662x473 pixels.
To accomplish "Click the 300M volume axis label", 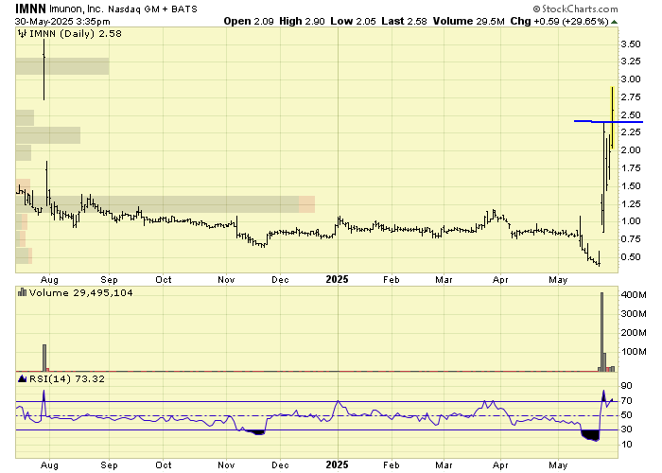I will pos(634,313).
